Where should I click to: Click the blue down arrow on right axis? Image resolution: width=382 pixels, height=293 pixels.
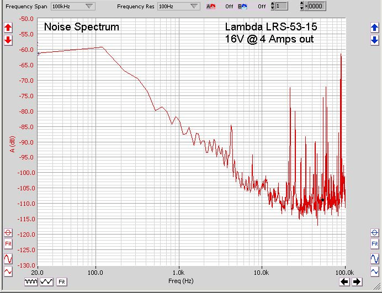point(374,40)
